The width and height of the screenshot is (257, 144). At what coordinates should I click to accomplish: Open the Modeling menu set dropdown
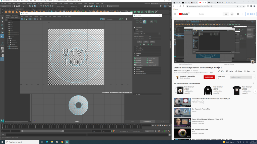click(x=6, y=6)
